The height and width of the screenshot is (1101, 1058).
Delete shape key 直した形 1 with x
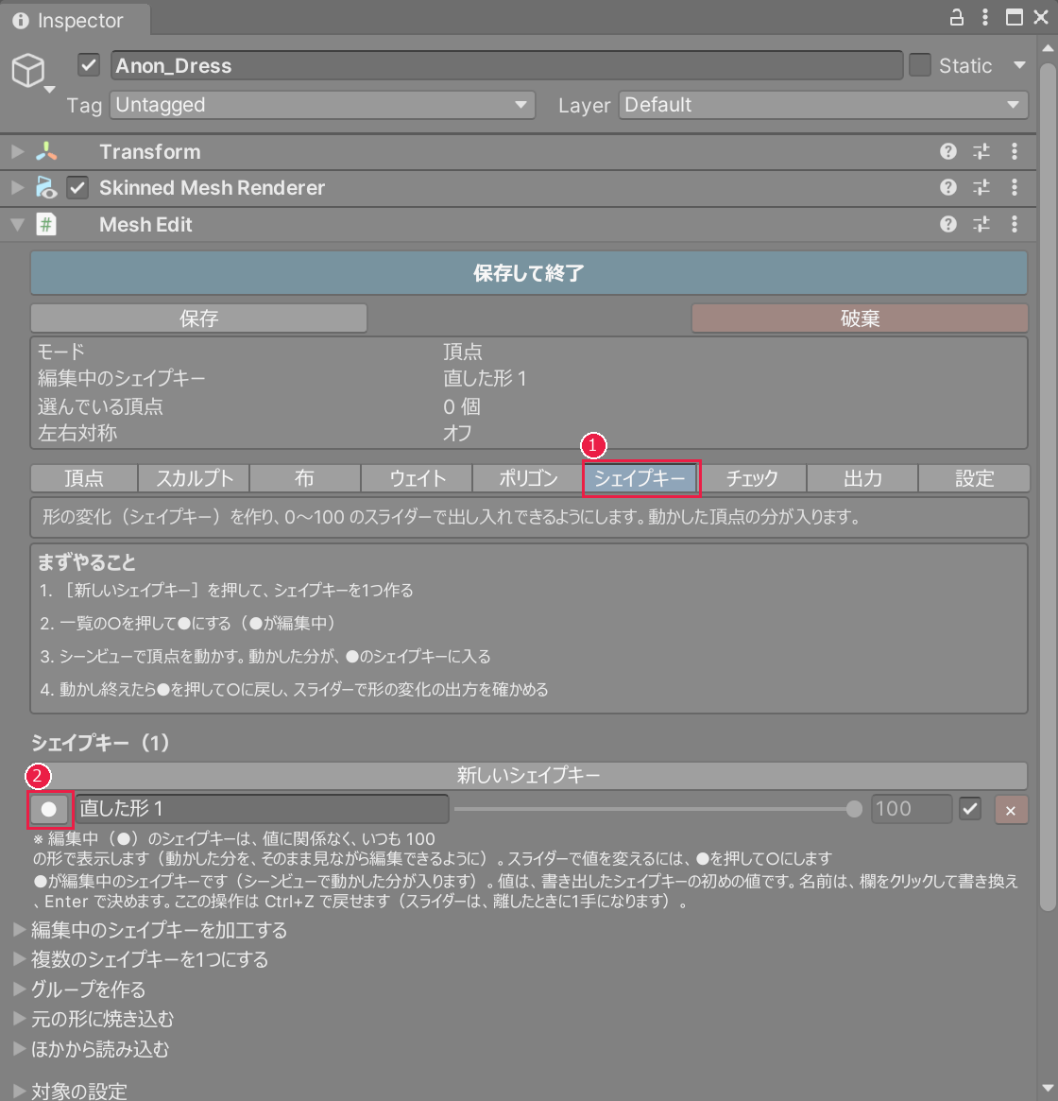pos(1011,810)
